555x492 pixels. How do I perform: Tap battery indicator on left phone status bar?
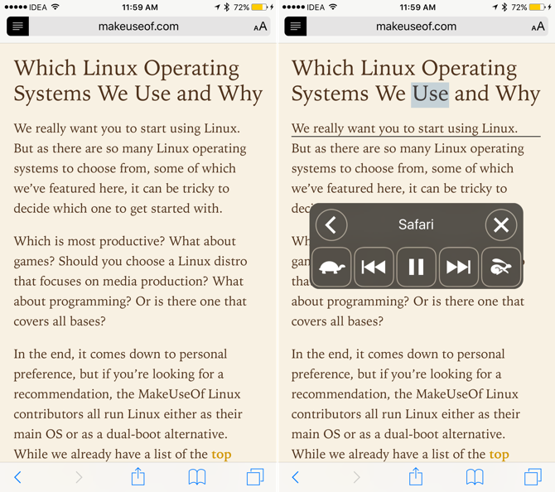pyautogui.click(x=260, y=7)
